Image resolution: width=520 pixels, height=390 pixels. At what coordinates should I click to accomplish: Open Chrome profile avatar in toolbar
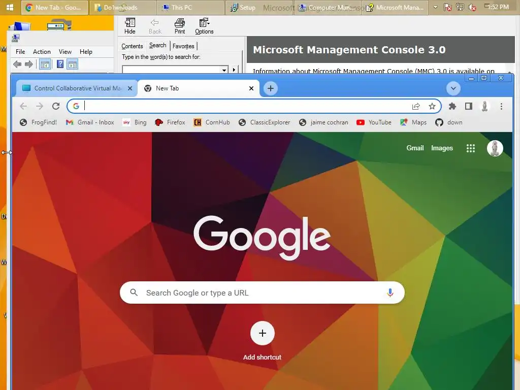(x=484, y=106)
